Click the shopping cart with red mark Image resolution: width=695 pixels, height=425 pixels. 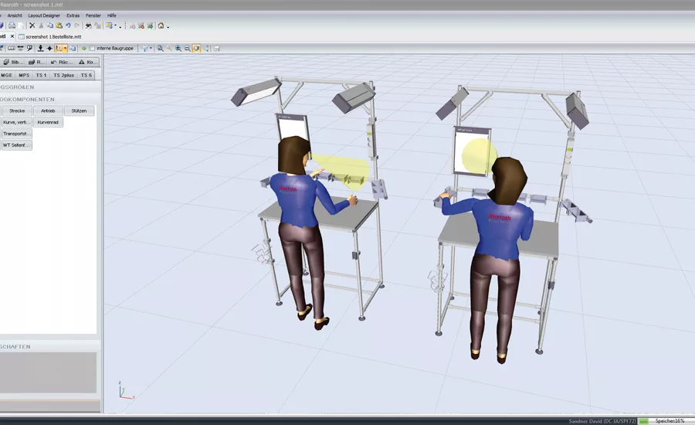tap(141, 25)
